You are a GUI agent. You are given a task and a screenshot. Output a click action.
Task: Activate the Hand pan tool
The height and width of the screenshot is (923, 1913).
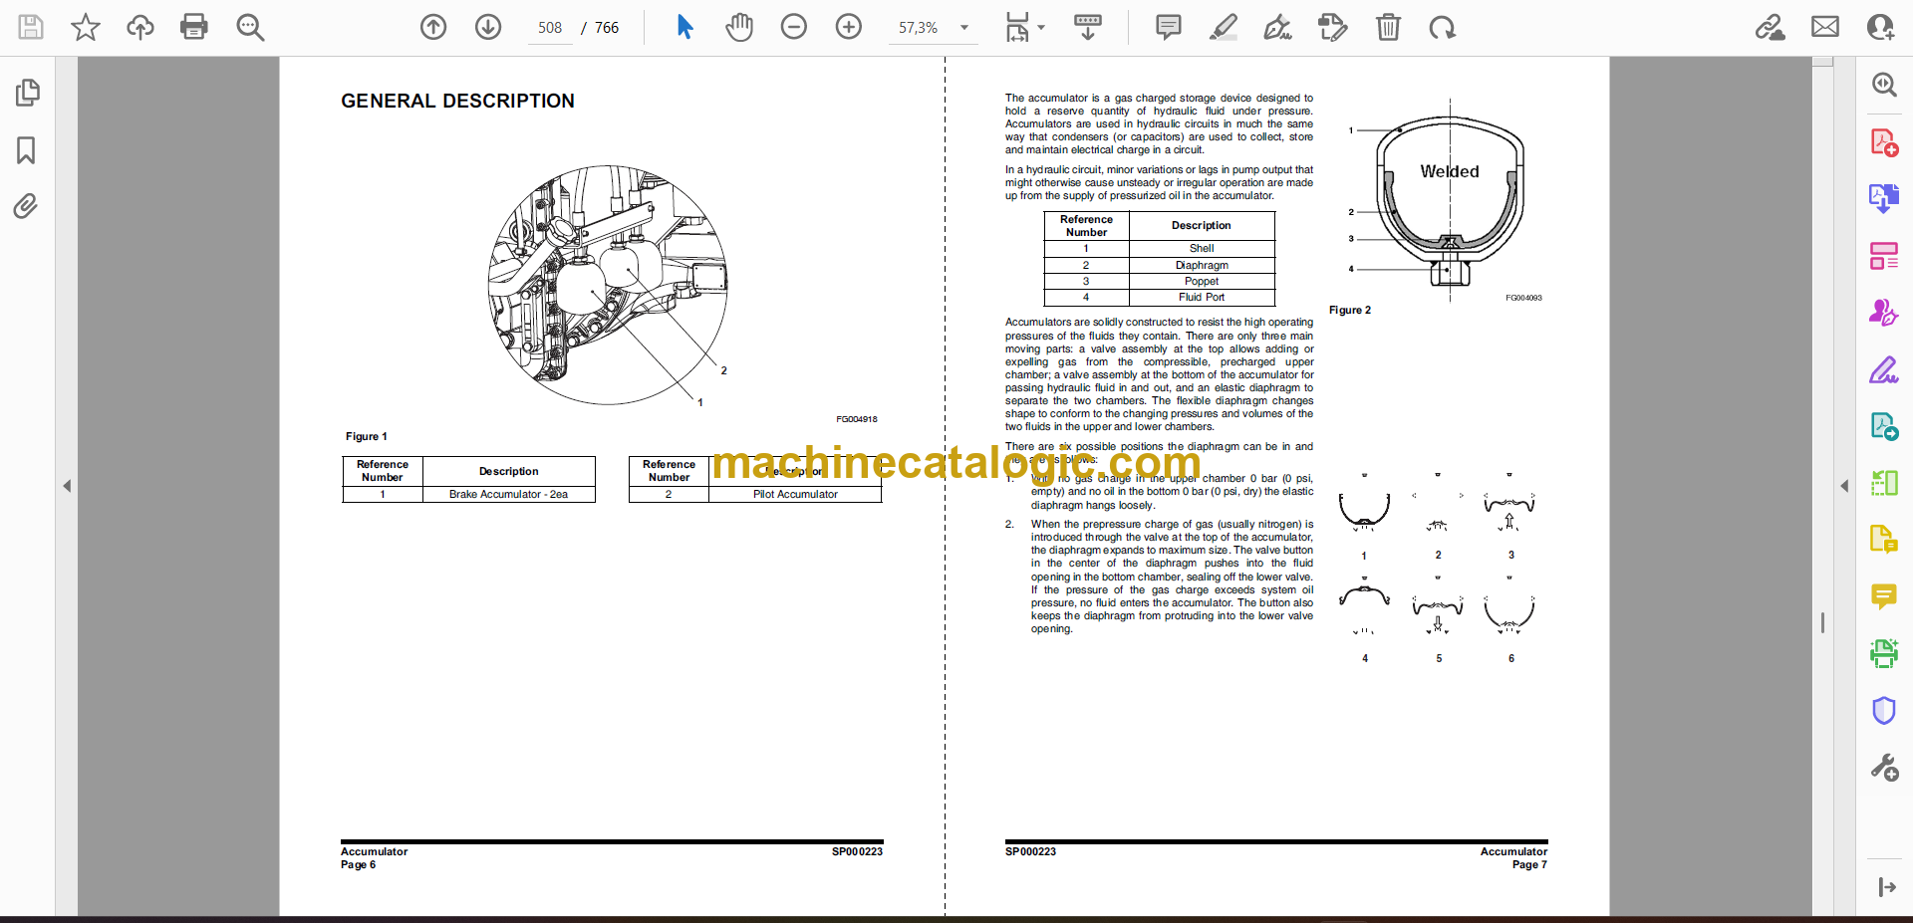coord(739,27)
